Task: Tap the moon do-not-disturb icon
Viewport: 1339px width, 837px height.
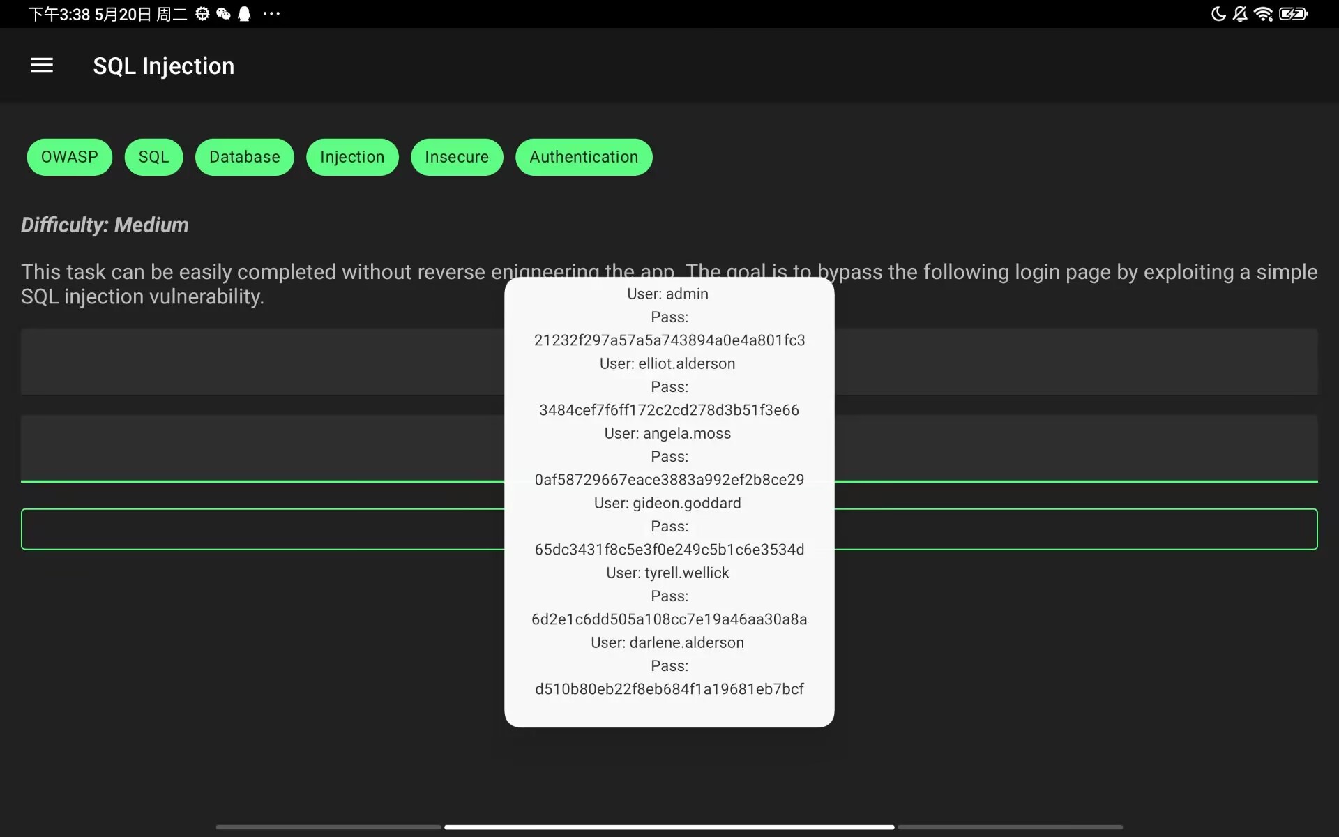Action: [1218, 14]
